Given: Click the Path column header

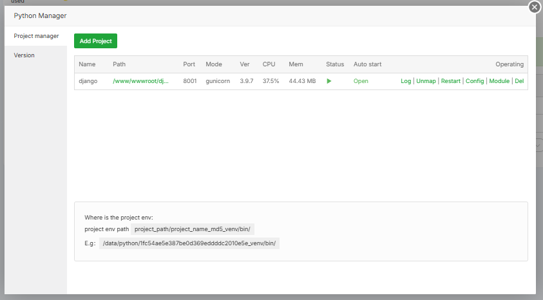Looking at the screenshot, I should click(x=119, y=64).
